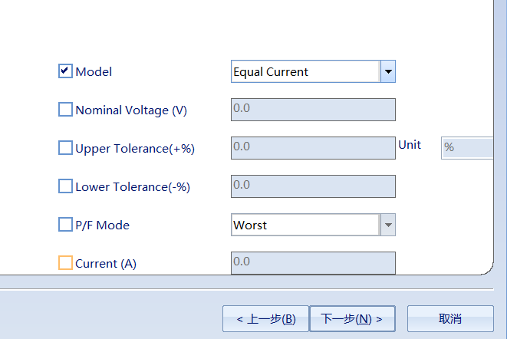Viewport: 507px width, 339px height.
Task: Click the Current (A) input field
Action: click(313, 263)
